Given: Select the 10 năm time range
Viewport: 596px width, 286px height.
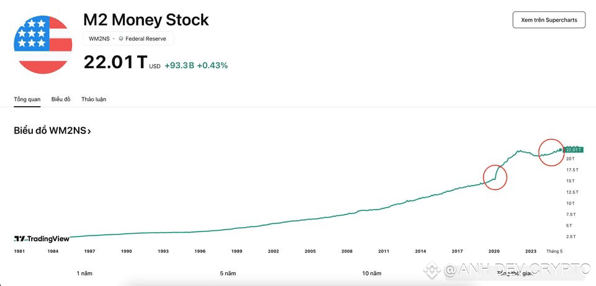Looking at the screenshot, I should (x=372, y=273).
